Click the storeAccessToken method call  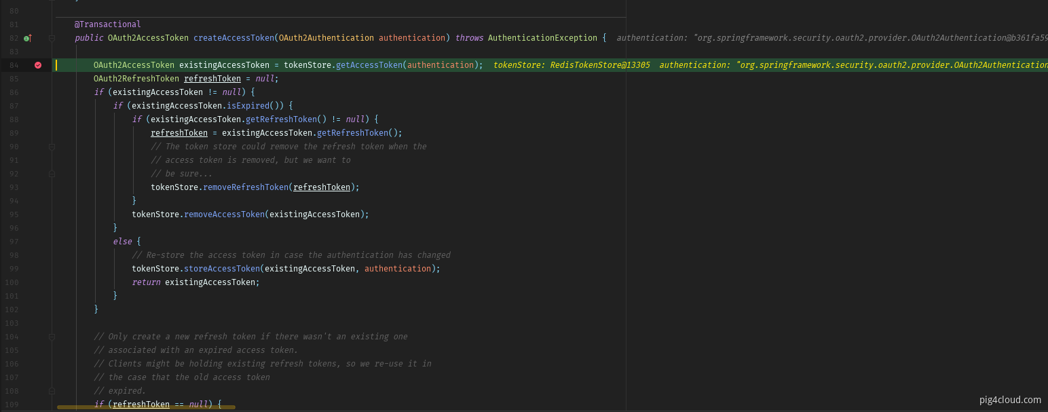click(221, 269)
